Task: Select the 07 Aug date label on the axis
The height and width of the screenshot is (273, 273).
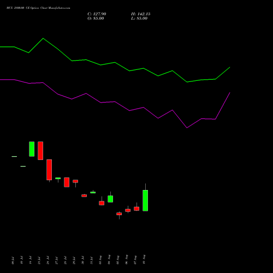Action: (135, 259)
